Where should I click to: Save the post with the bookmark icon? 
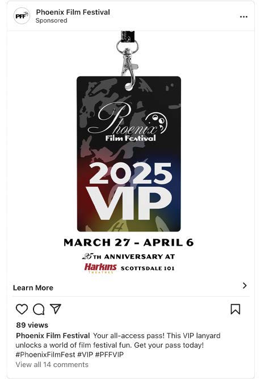(x=235, y=309)
